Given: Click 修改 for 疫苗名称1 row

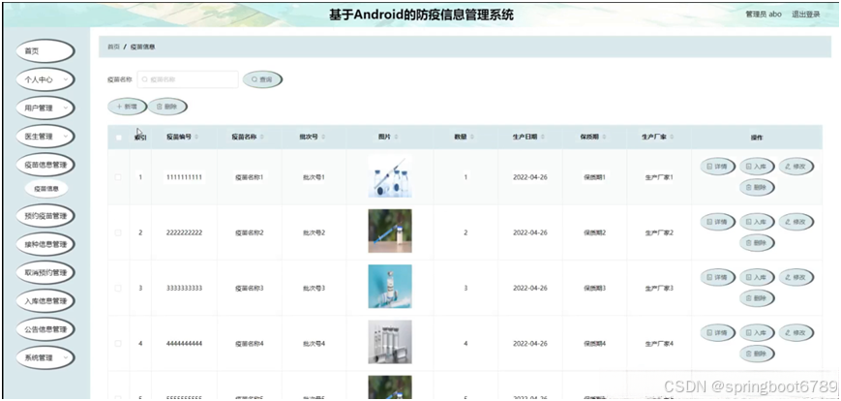Looking at the screenshot, I should 796,167.
